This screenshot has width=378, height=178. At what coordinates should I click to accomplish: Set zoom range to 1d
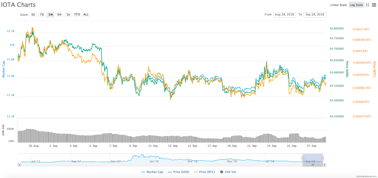(33, 15)
